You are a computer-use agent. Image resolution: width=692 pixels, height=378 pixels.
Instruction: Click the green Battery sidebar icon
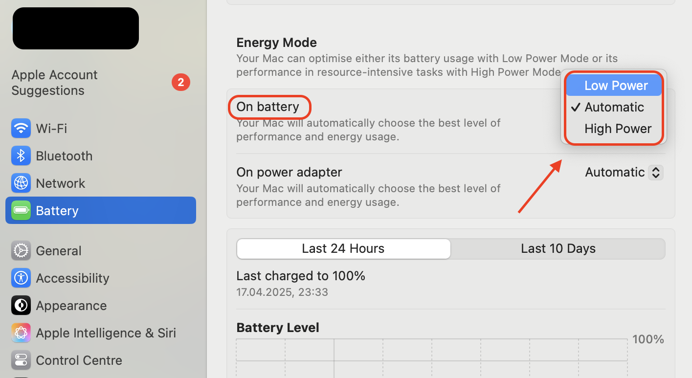point(21,210)
